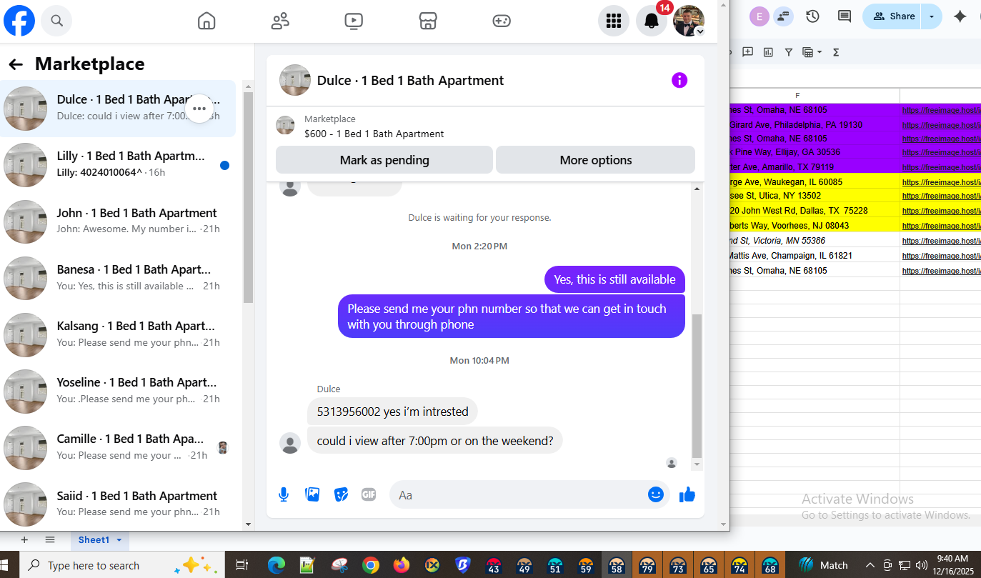Click message "could i view after 7:00pm or on the weekend?"
981x578 pixels.
tap(435, 441)
